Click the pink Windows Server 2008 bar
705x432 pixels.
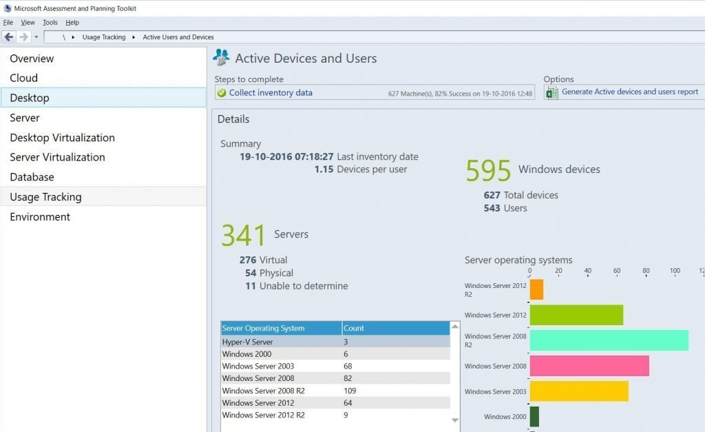click(589, 366)
